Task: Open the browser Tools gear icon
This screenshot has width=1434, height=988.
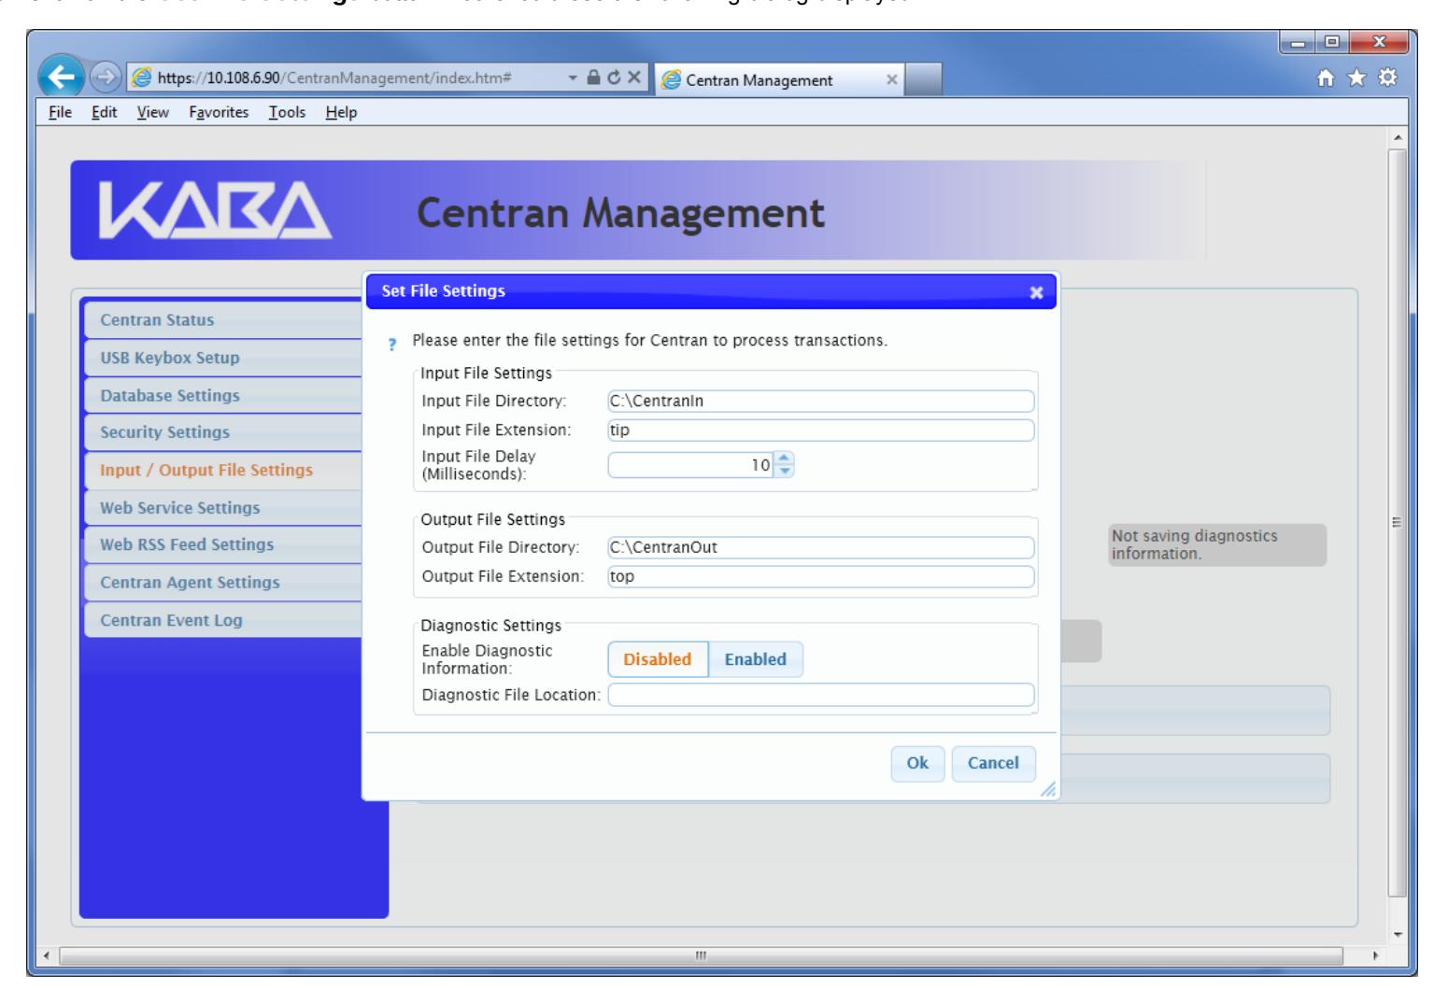Action: 1388,78
